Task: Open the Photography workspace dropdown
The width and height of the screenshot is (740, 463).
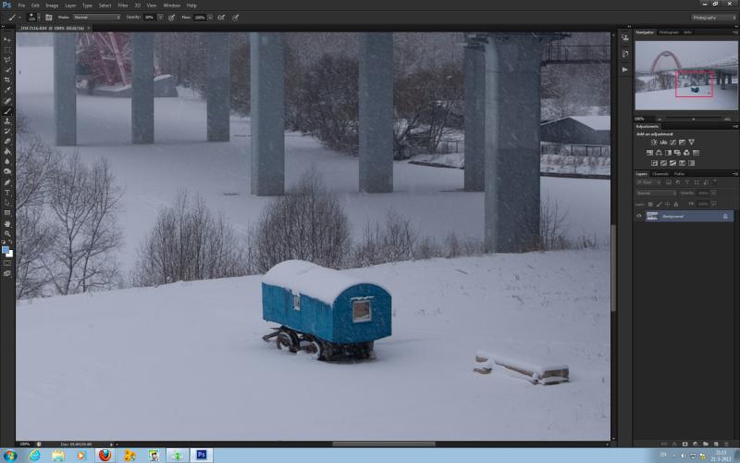Action: pos(713,18)
